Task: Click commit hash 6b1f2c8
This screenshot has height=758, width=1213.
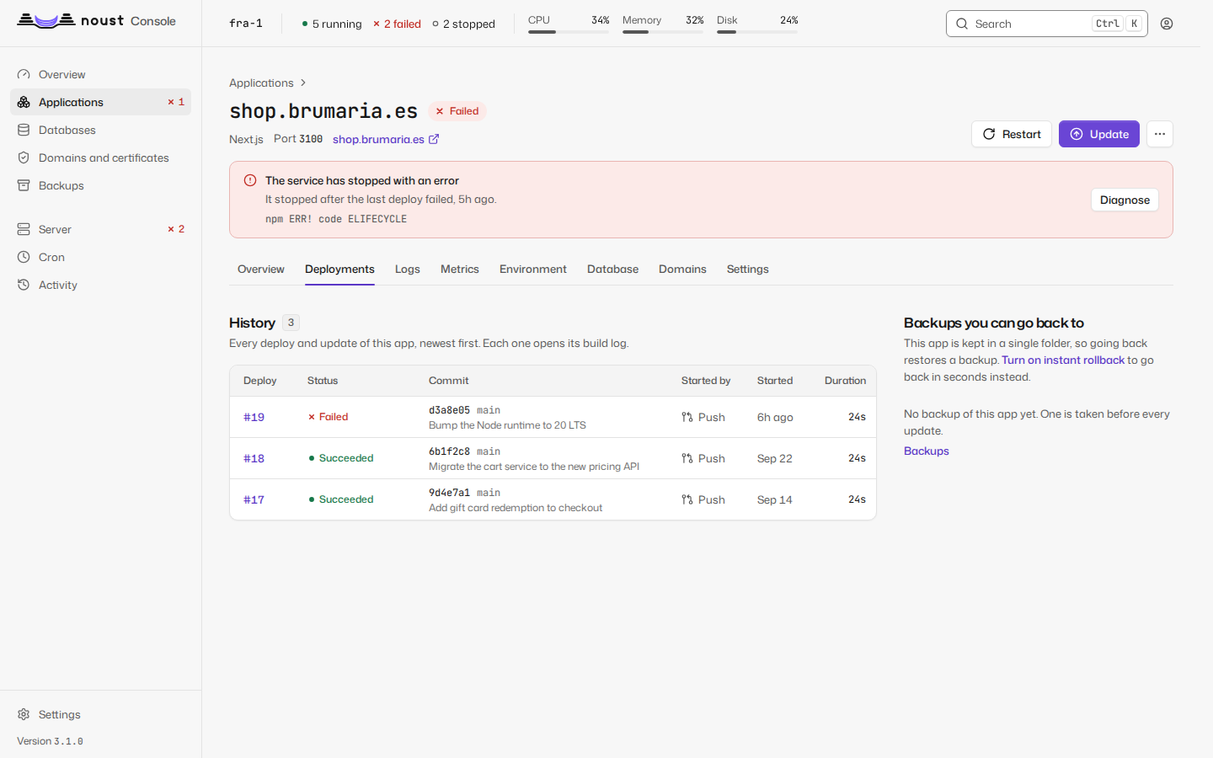Action: [x=449, y=451]
